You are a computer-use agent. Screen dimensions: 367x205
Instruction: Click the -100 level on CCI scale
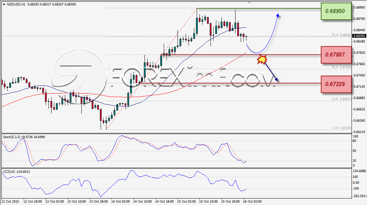tap(356, 189)
